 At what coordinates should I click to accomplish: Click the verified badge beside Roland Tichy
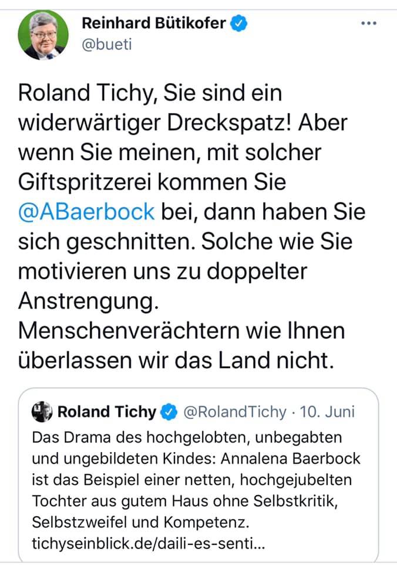point(170,412)
